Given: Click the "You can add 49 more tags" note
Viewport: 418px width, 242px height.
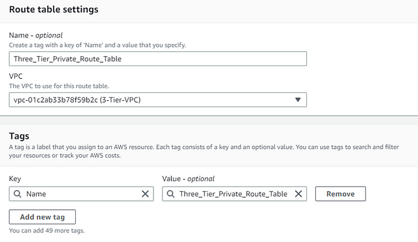Looking at the screenshot, I should [48, 230].
